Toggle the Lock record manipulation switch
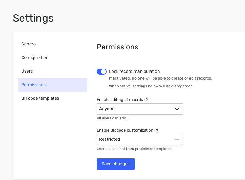Viewport: 245px width, 180px height. click(x=102, y=72)
